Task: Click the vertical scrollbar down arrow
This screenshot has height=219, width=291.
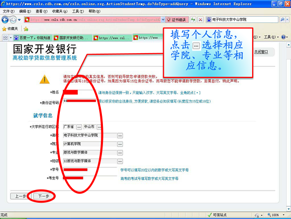Action: (x=288, y=209)
